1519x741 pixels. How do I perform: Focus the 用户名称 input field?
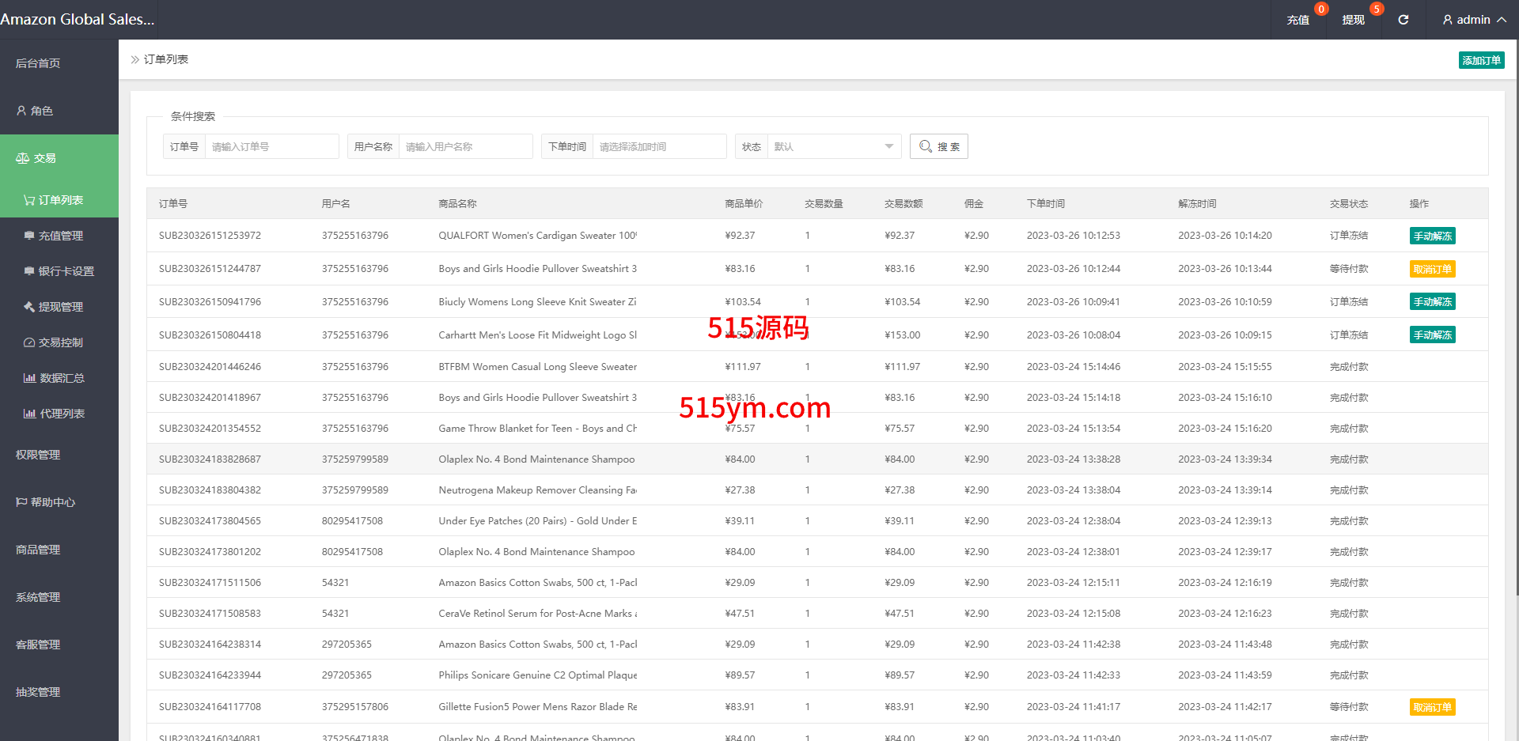tap(465, 146)
